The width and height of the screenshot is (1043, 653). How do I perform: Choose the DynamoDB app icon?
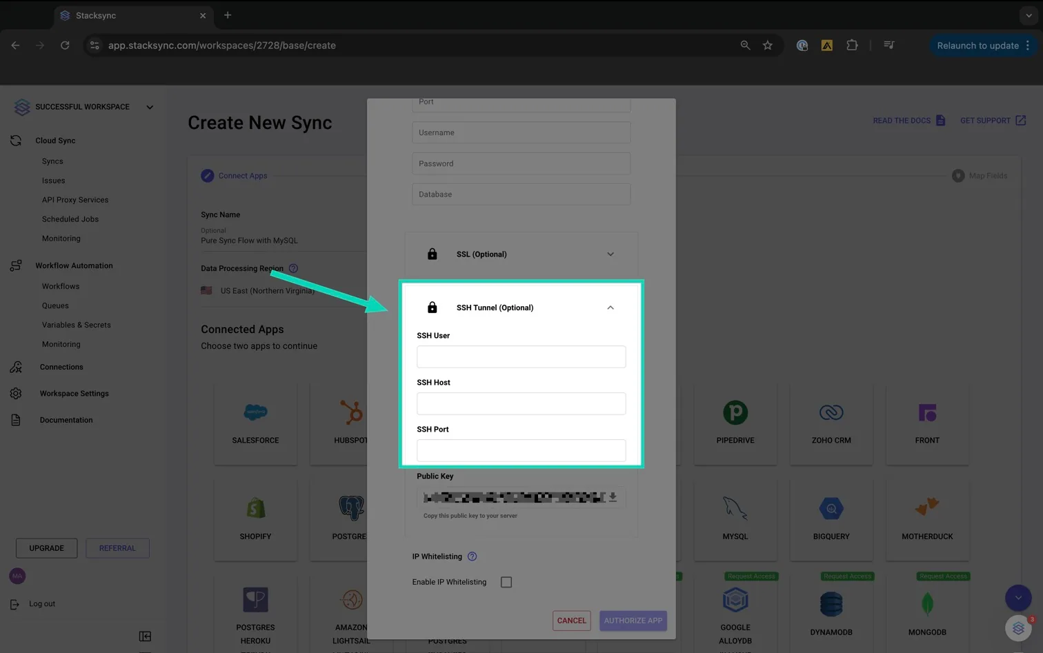click(x=831, y=604)
